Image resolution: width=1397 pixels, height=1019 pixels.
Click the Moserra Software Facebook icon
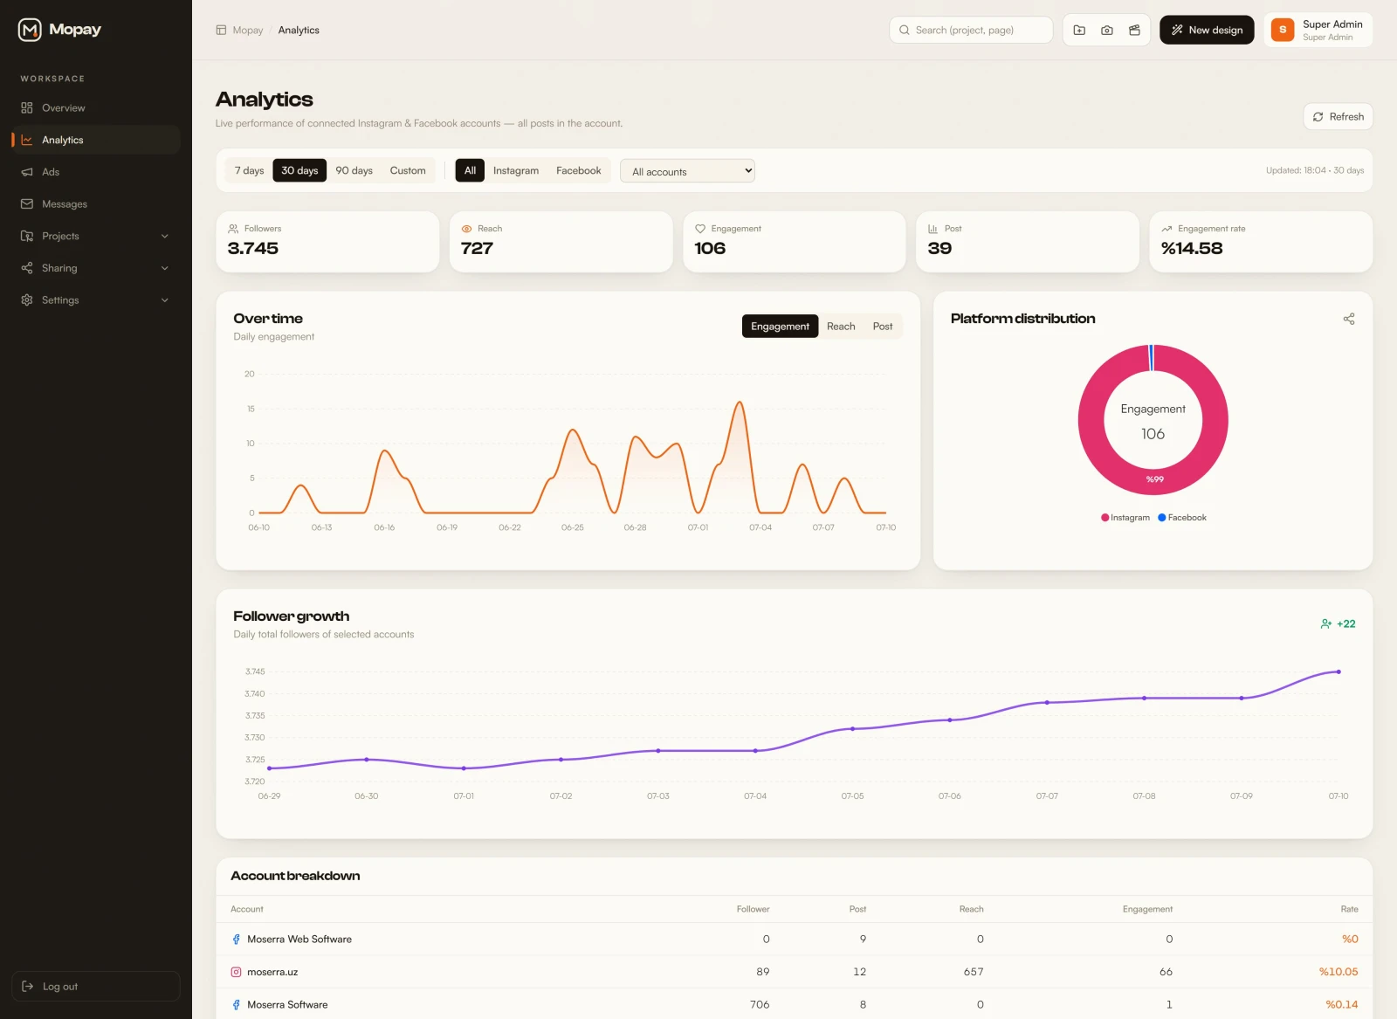tap(236, 1005)
